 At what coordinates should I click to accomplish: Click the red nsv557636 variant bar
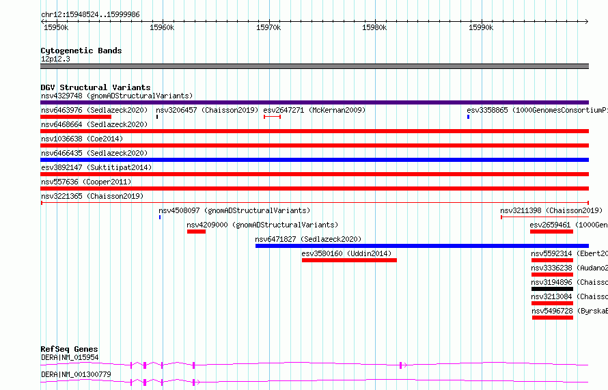314,189
